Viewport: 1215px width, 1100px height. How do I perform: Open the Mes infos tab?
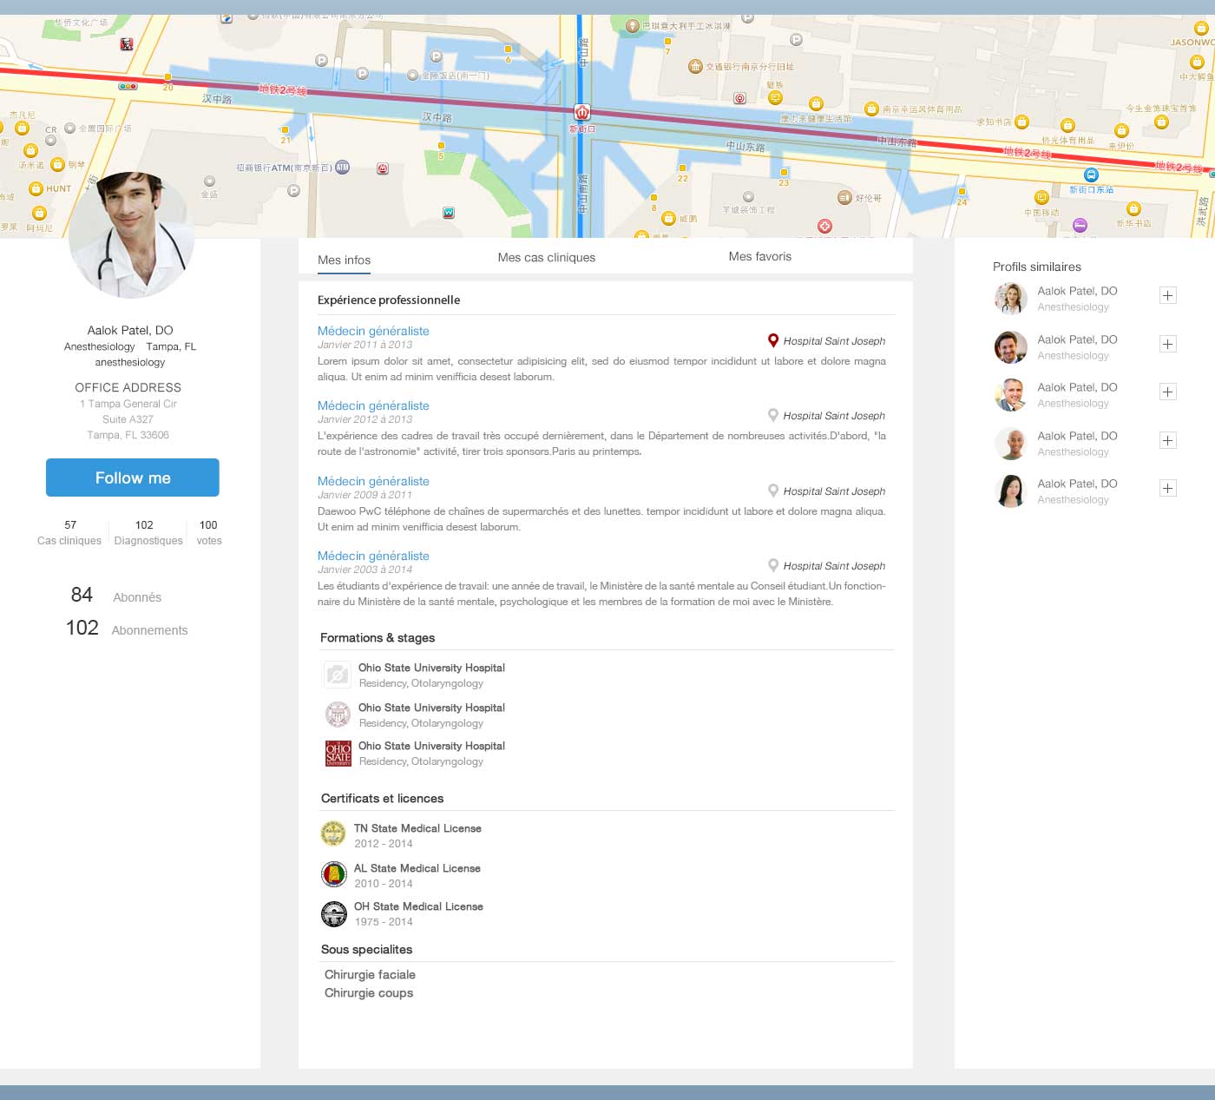(x=344, y=260)
